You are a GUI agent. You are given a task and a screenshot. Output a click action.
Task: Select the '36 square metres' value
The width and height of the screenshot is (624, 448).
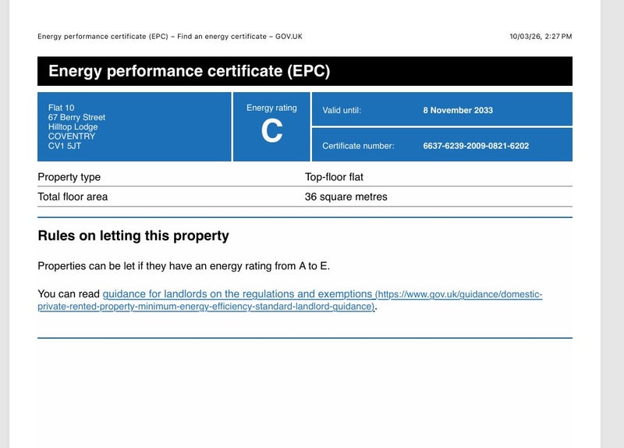(x=346, y=197)
